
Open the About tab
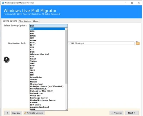[x=36, y=21]
